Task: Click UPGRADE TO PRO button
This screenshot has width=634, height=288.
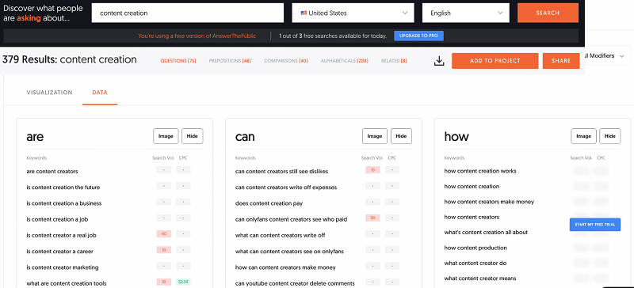Action: click(419, 36)
